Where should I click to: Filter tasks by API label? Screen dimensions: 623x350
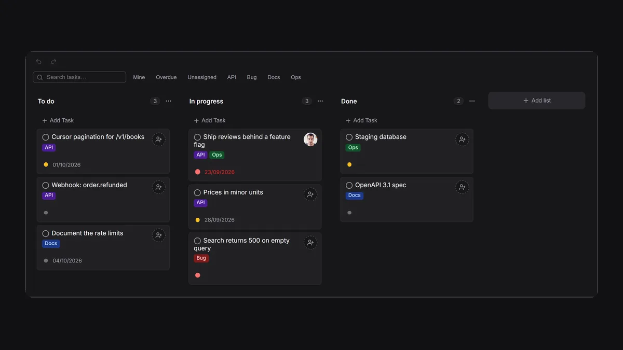tap(232, 77)
